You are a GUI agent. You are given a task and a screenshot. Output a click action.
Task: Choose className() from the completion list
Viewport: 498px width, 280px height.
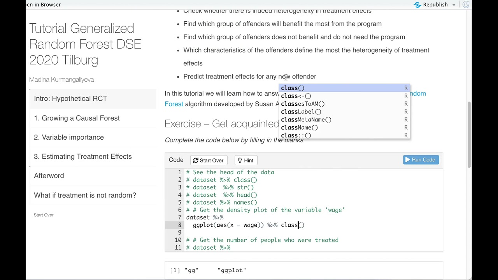300,128
